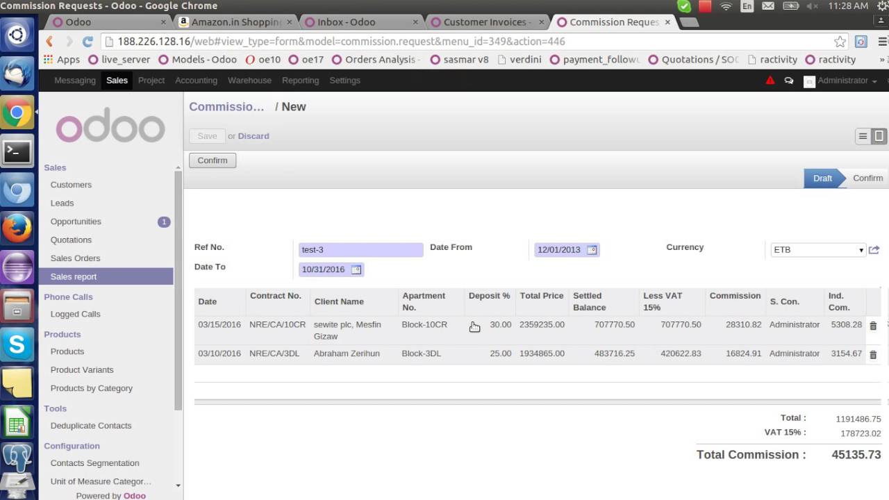Open Customers in sidebar
Image resolution: width=889 pixels, height=500 pixels.
71,185
